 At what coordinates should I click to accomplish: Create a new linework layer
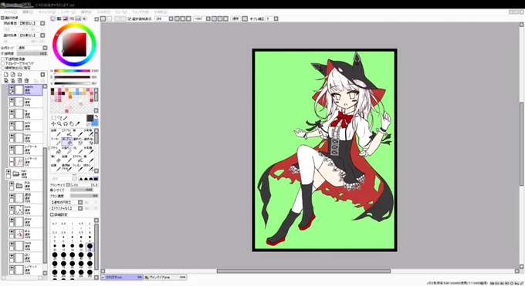point(12,74)
